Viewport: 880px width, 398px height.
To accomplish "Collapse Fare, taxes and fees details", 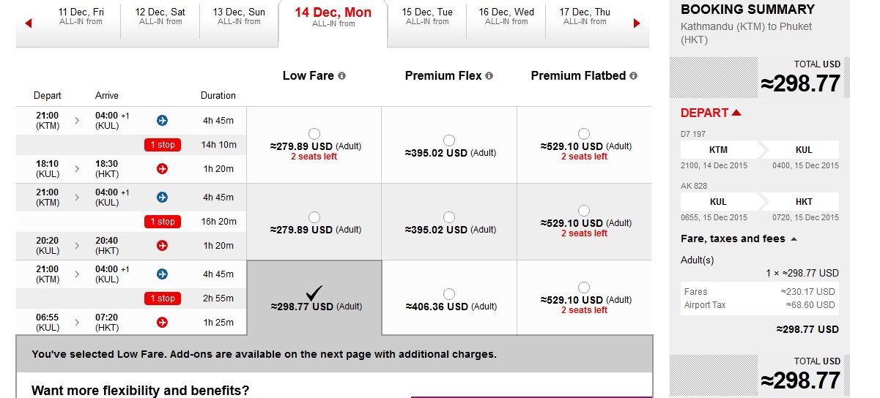I will coord(794,239).
